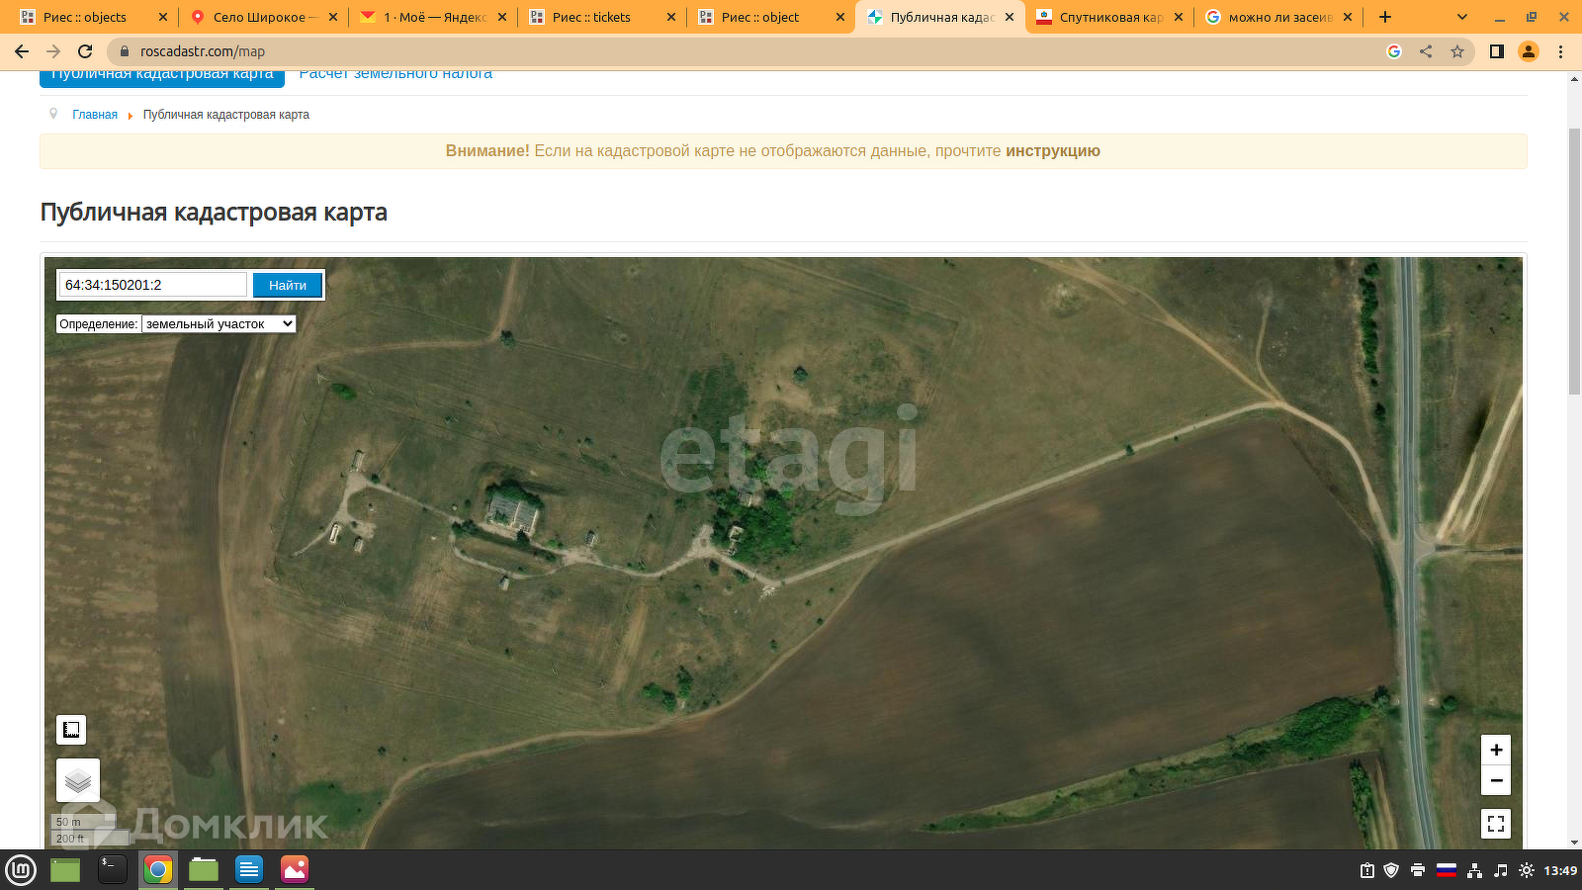Switch to the Моё — Яндекс tab
1582x890 pixels.
click(435, 17)
